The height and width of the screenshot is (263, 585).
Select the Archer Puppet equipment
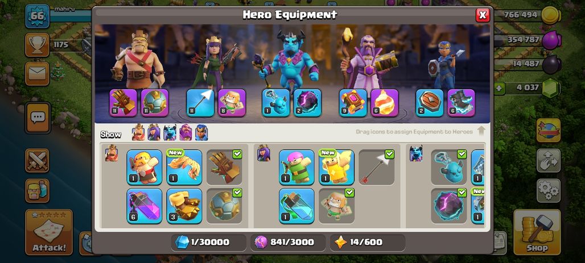tap(296, 167)
